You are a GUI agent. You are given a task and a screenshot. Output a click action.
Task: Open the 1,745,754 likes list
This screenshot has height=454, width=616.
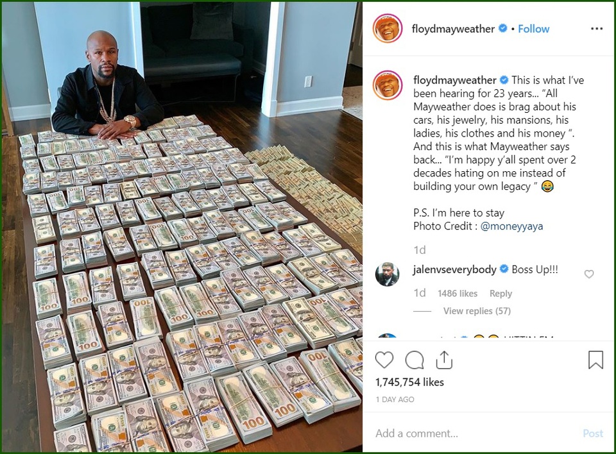coord(409,382)
